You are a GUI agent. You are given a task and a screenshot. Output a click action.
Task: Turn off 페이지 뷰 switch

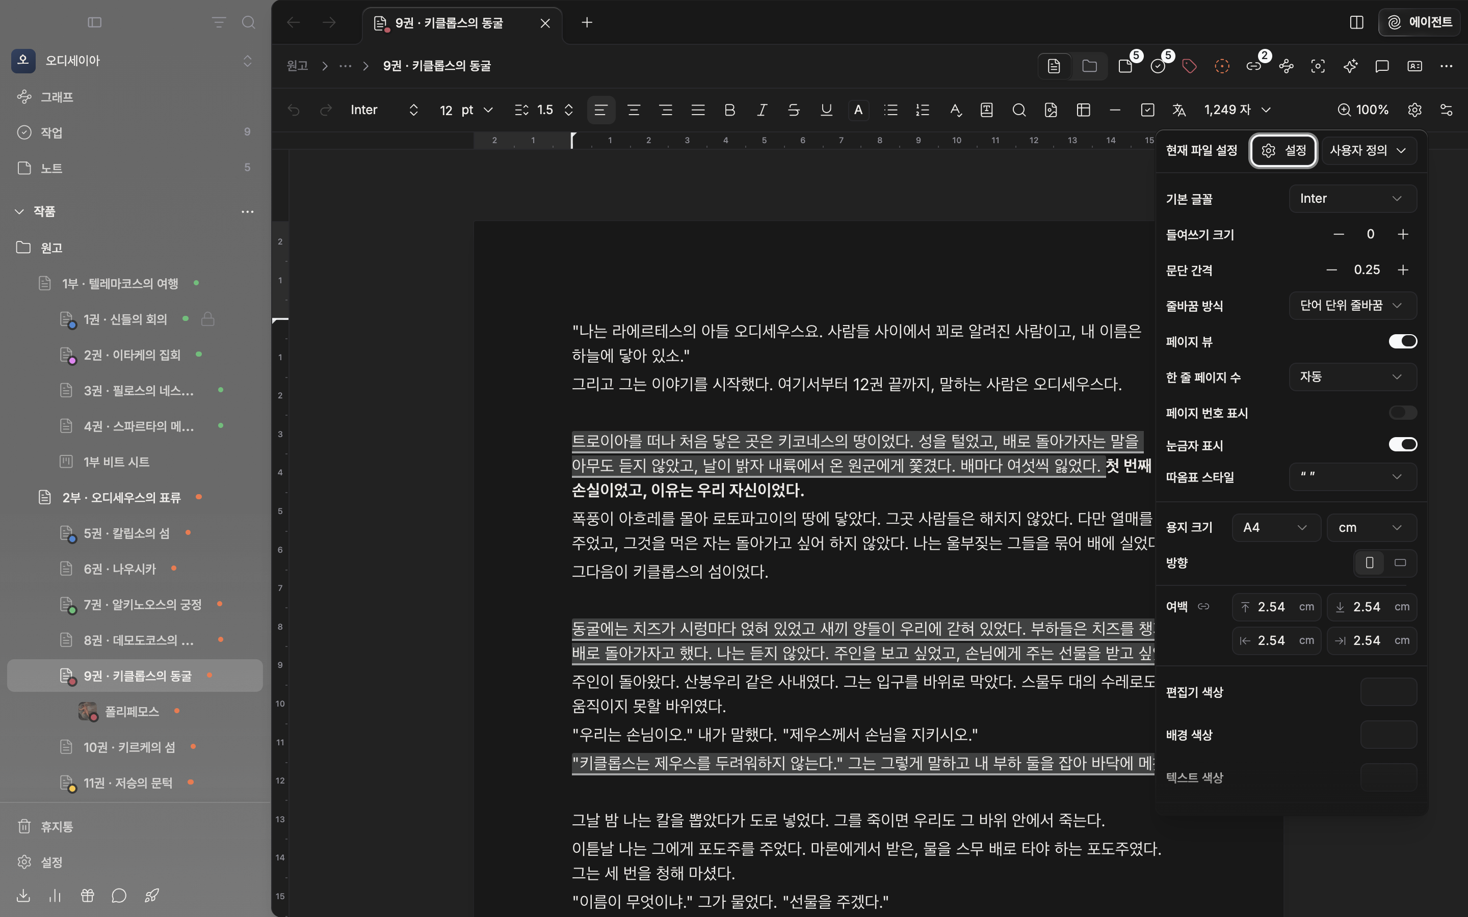(x=1402, y=341)
